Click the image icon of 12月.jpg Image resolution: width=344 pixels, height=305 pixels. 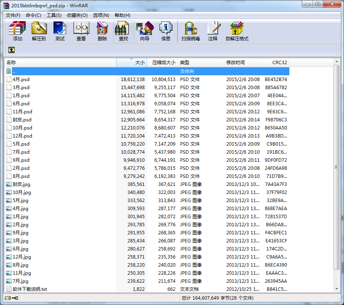(9, 257)
